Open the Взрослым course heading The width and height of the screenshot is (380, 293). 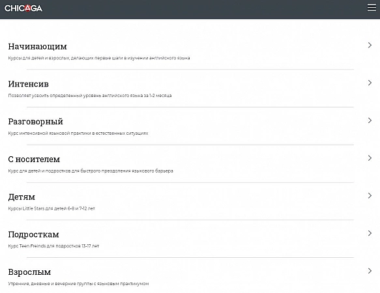click(x=29, y=272)
